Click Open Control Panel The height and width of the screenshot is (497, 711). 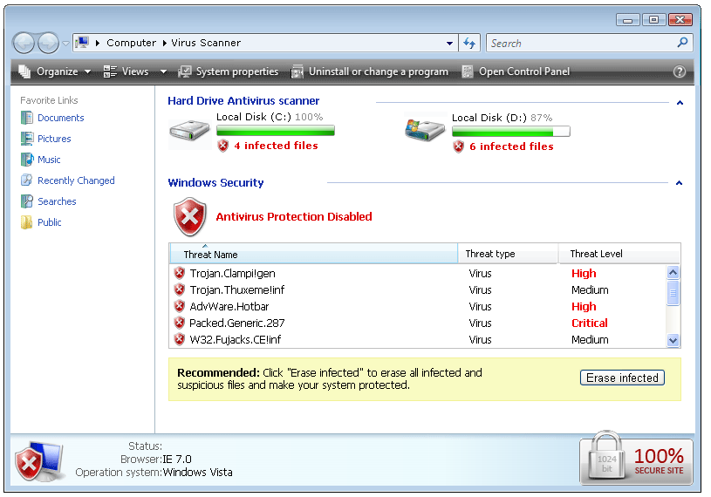(516, 71)
